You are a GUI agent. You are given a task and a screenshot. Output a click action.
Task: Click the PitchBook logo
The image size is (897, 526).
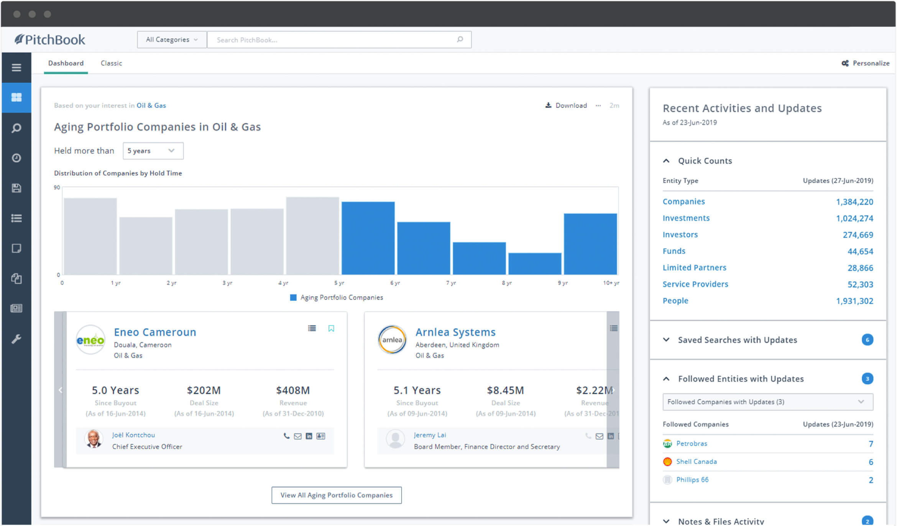(50, 39)
